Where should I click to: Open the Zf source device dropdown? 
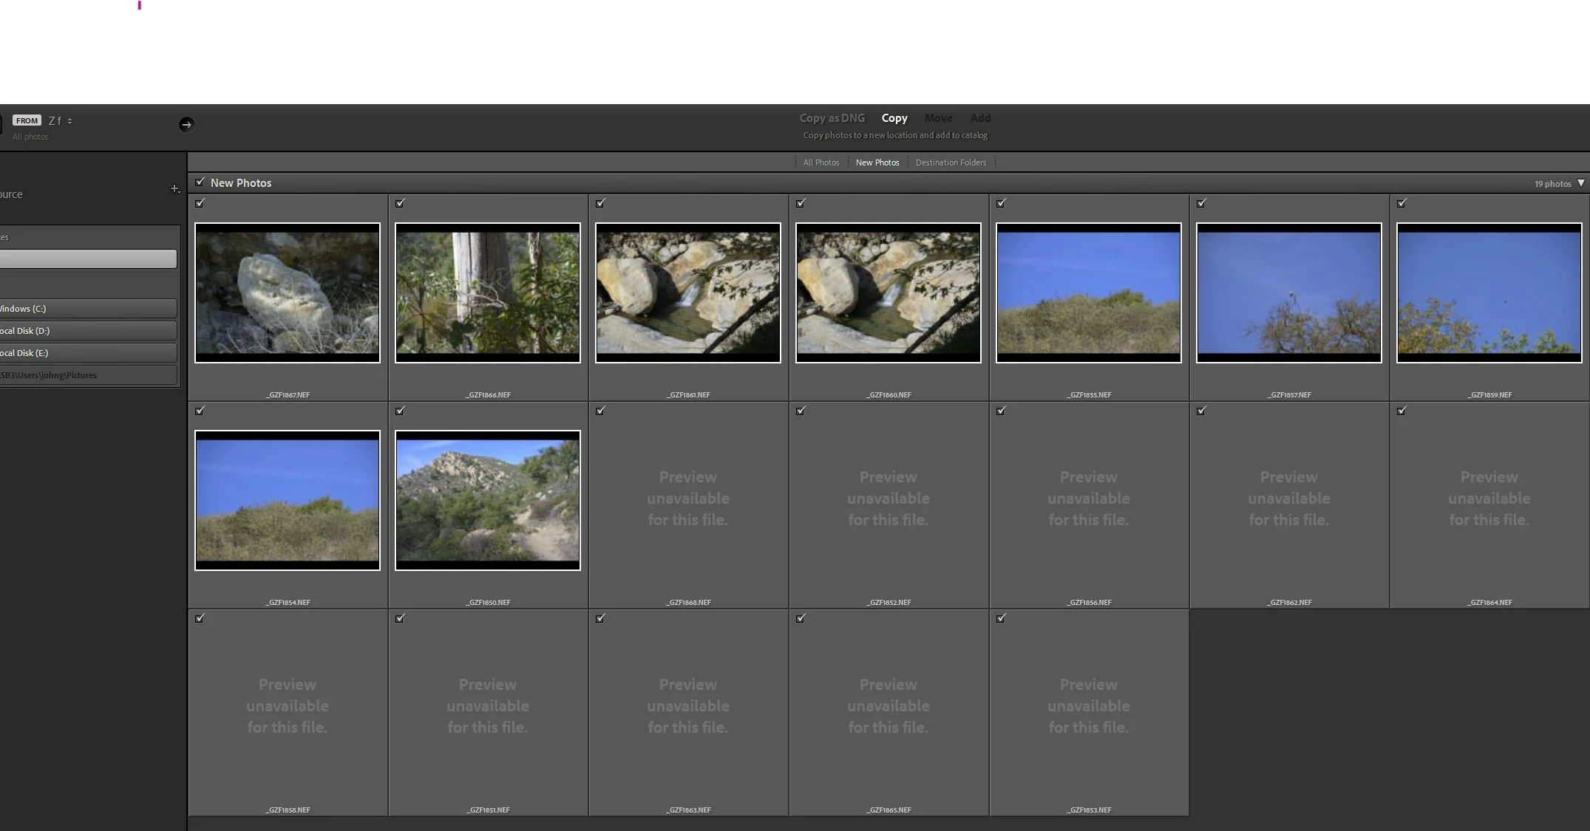61,120
